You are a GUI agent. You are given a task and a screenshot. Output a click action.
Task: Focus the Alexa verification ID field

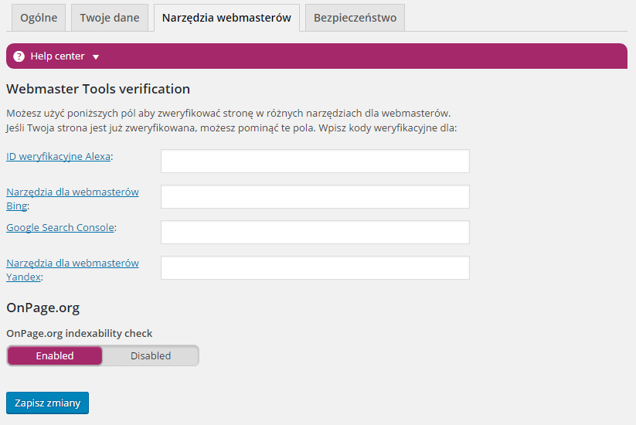click(x=315, y=161)
